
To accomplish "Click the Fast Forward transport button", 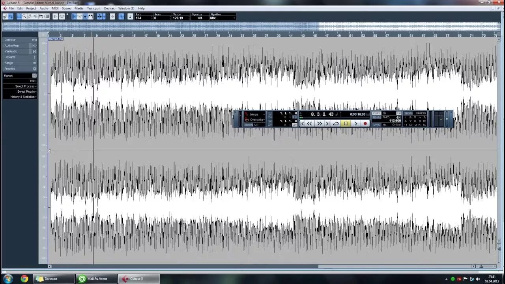I will click(320, 123).
